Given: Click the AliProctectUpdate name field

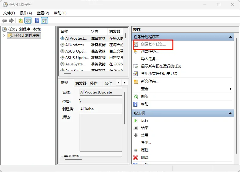Looking at the screenshot, I should 101,92.
